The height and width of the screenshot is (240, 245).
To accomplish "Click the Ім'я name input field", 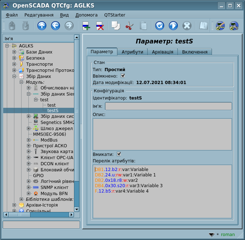I will [168, 106].
